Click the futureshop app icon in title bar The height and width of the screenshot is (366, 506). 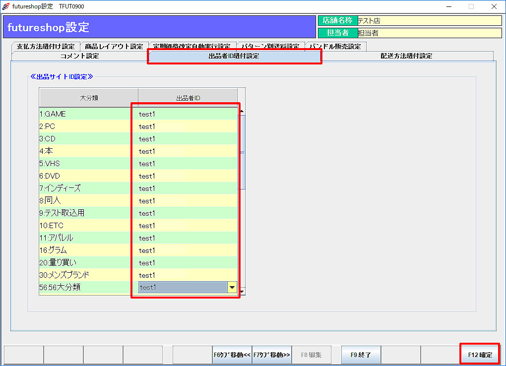tap(5, 6)
